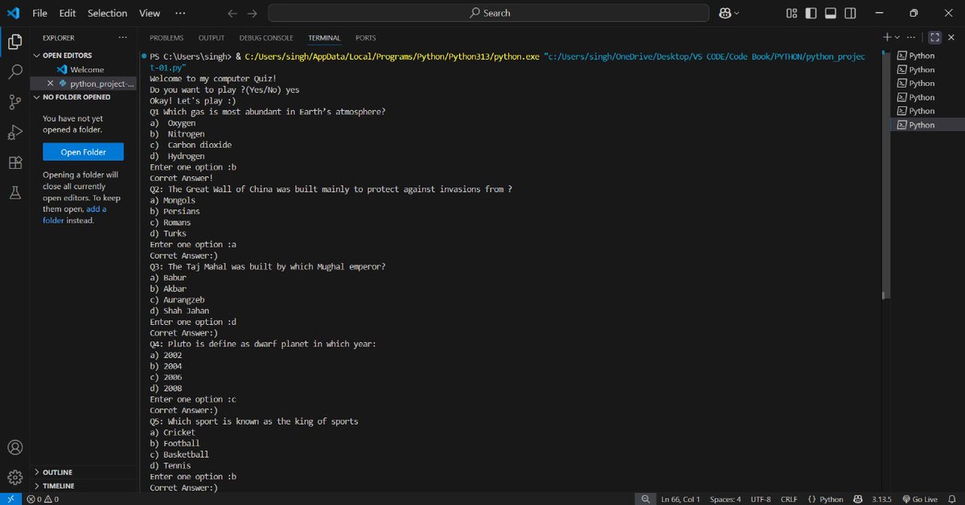Screen dimensions: 965x505
Task: Switch to the Output tab
Action: [211, 38]
